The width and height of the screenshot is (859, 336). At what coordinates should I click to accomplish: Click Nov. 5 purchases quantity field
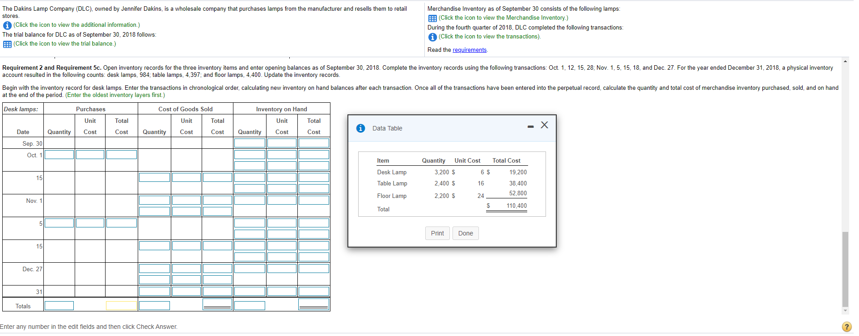tap(59, 223)
